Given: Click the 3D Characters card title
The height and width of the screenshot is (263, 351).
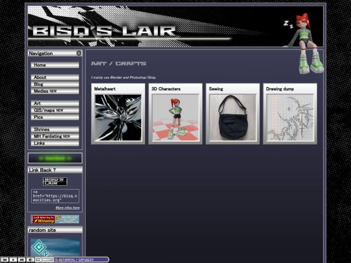Looking at the screenshot, I should coord(166,89).
